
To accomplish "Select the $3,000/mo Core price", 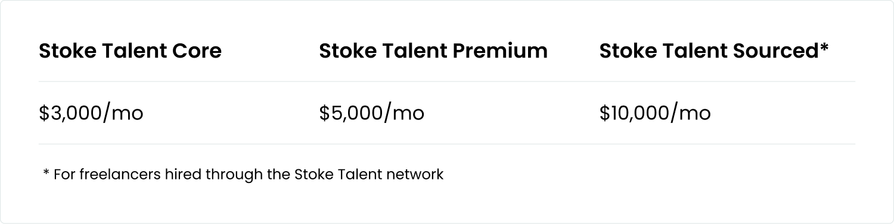I will pyautogui.click(x=91, y=113).
